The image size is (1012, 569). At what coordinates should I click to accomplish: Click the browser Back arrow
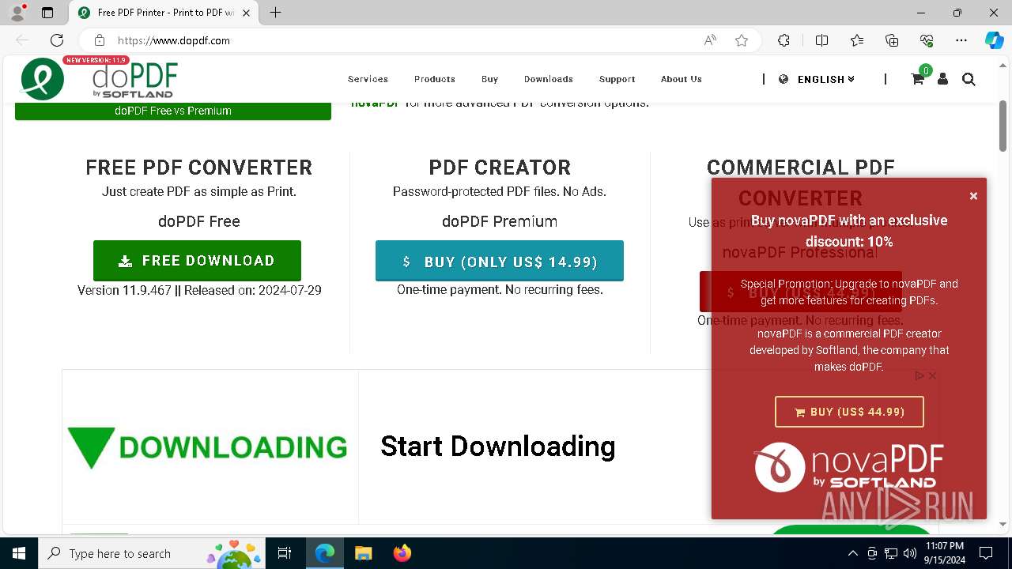pyautogui.click(x=22, y=40)
